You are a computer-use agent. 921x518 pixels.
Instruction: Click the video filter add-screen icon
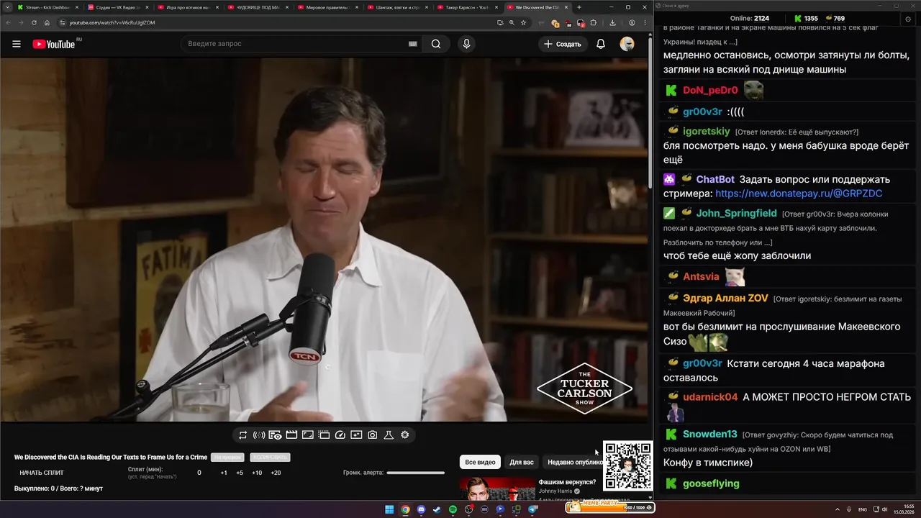pos(356,435)
